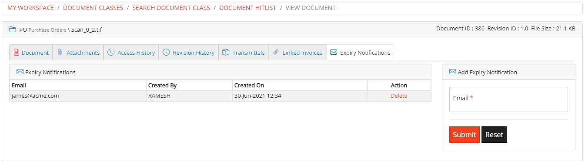The width and height of the screenshot is (585, 165).
Task: Click the paperclip icon on Attachments tab
Action: tap(60, 53)
